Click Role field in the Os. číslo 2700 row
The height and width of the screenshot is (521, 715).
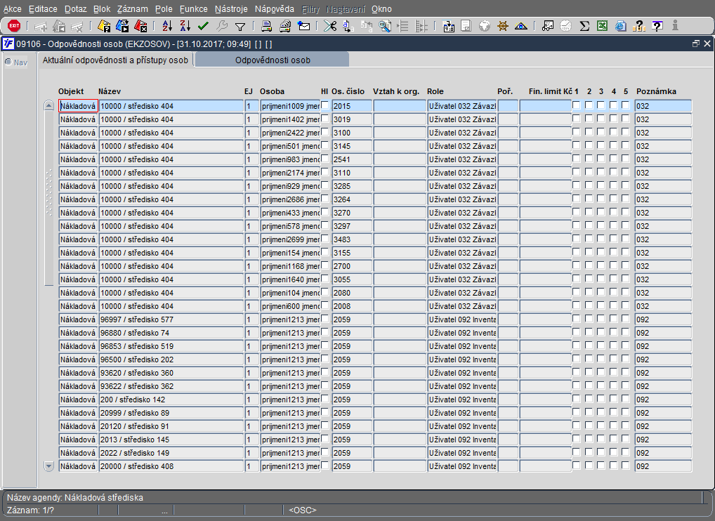pos(461,266)
